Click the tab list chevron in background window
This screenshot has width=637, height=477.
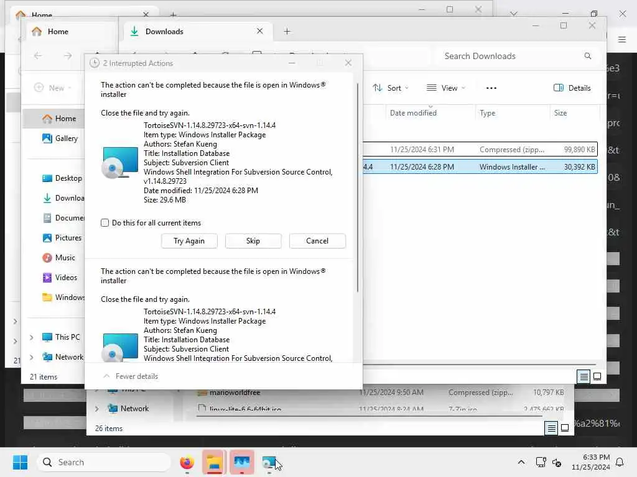coord(514,14)
